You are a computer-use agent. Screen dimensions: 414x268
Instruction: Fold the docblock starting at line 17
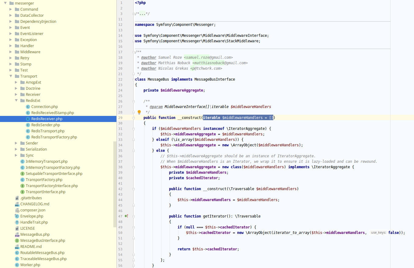point(133,52)
